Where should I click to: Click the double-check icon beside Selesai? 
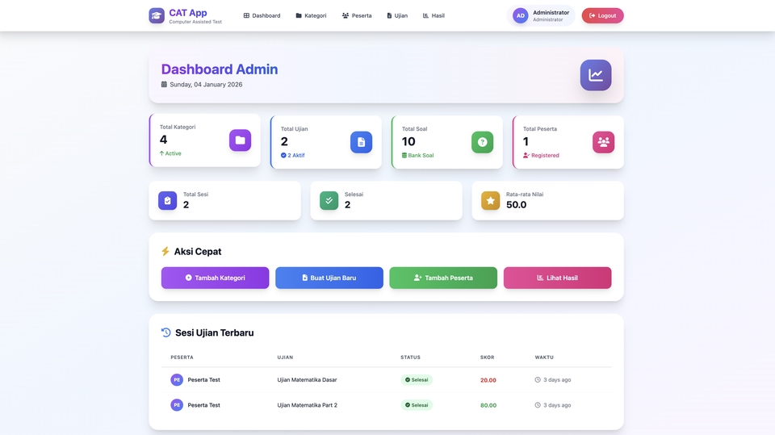tap(329, 200)
